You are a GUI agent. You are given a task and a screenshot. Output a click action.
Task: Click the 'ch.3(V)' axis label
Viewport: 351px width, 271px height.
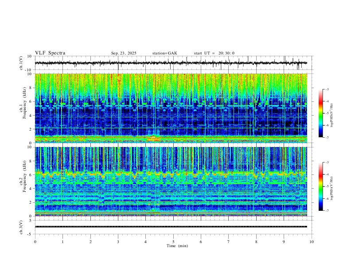point(21,227)
